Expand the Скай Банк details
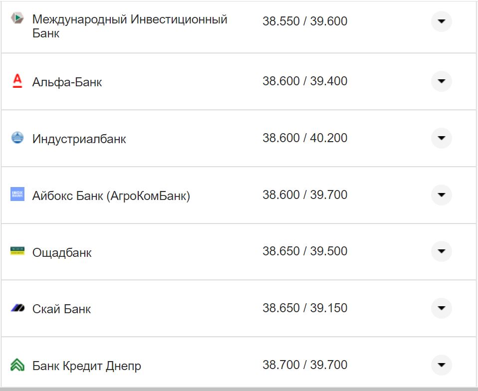The image size is (478, 391). pyautogui.click(x=441, y=308)
